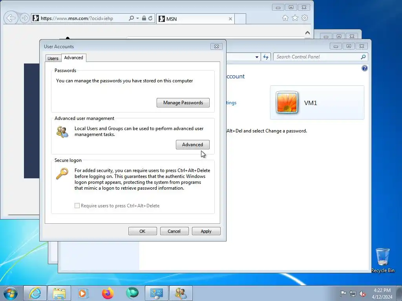Open IE Tools gear icon
This screenshot has width=402, height=301.
tap(305, 18)
